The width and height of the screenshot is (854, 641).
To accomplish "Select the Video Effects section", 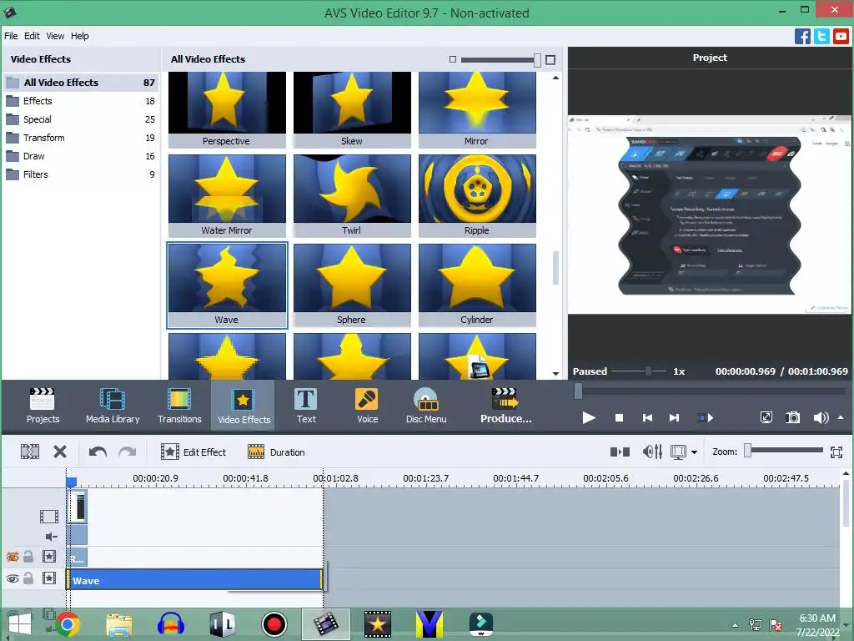I will pos(244,406).
